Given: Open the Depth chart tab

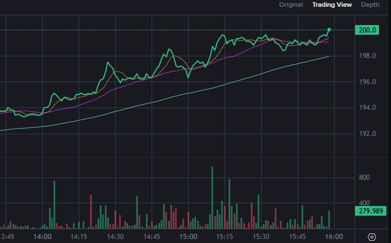Looking at the screenshot, I should tap(370, 5).
